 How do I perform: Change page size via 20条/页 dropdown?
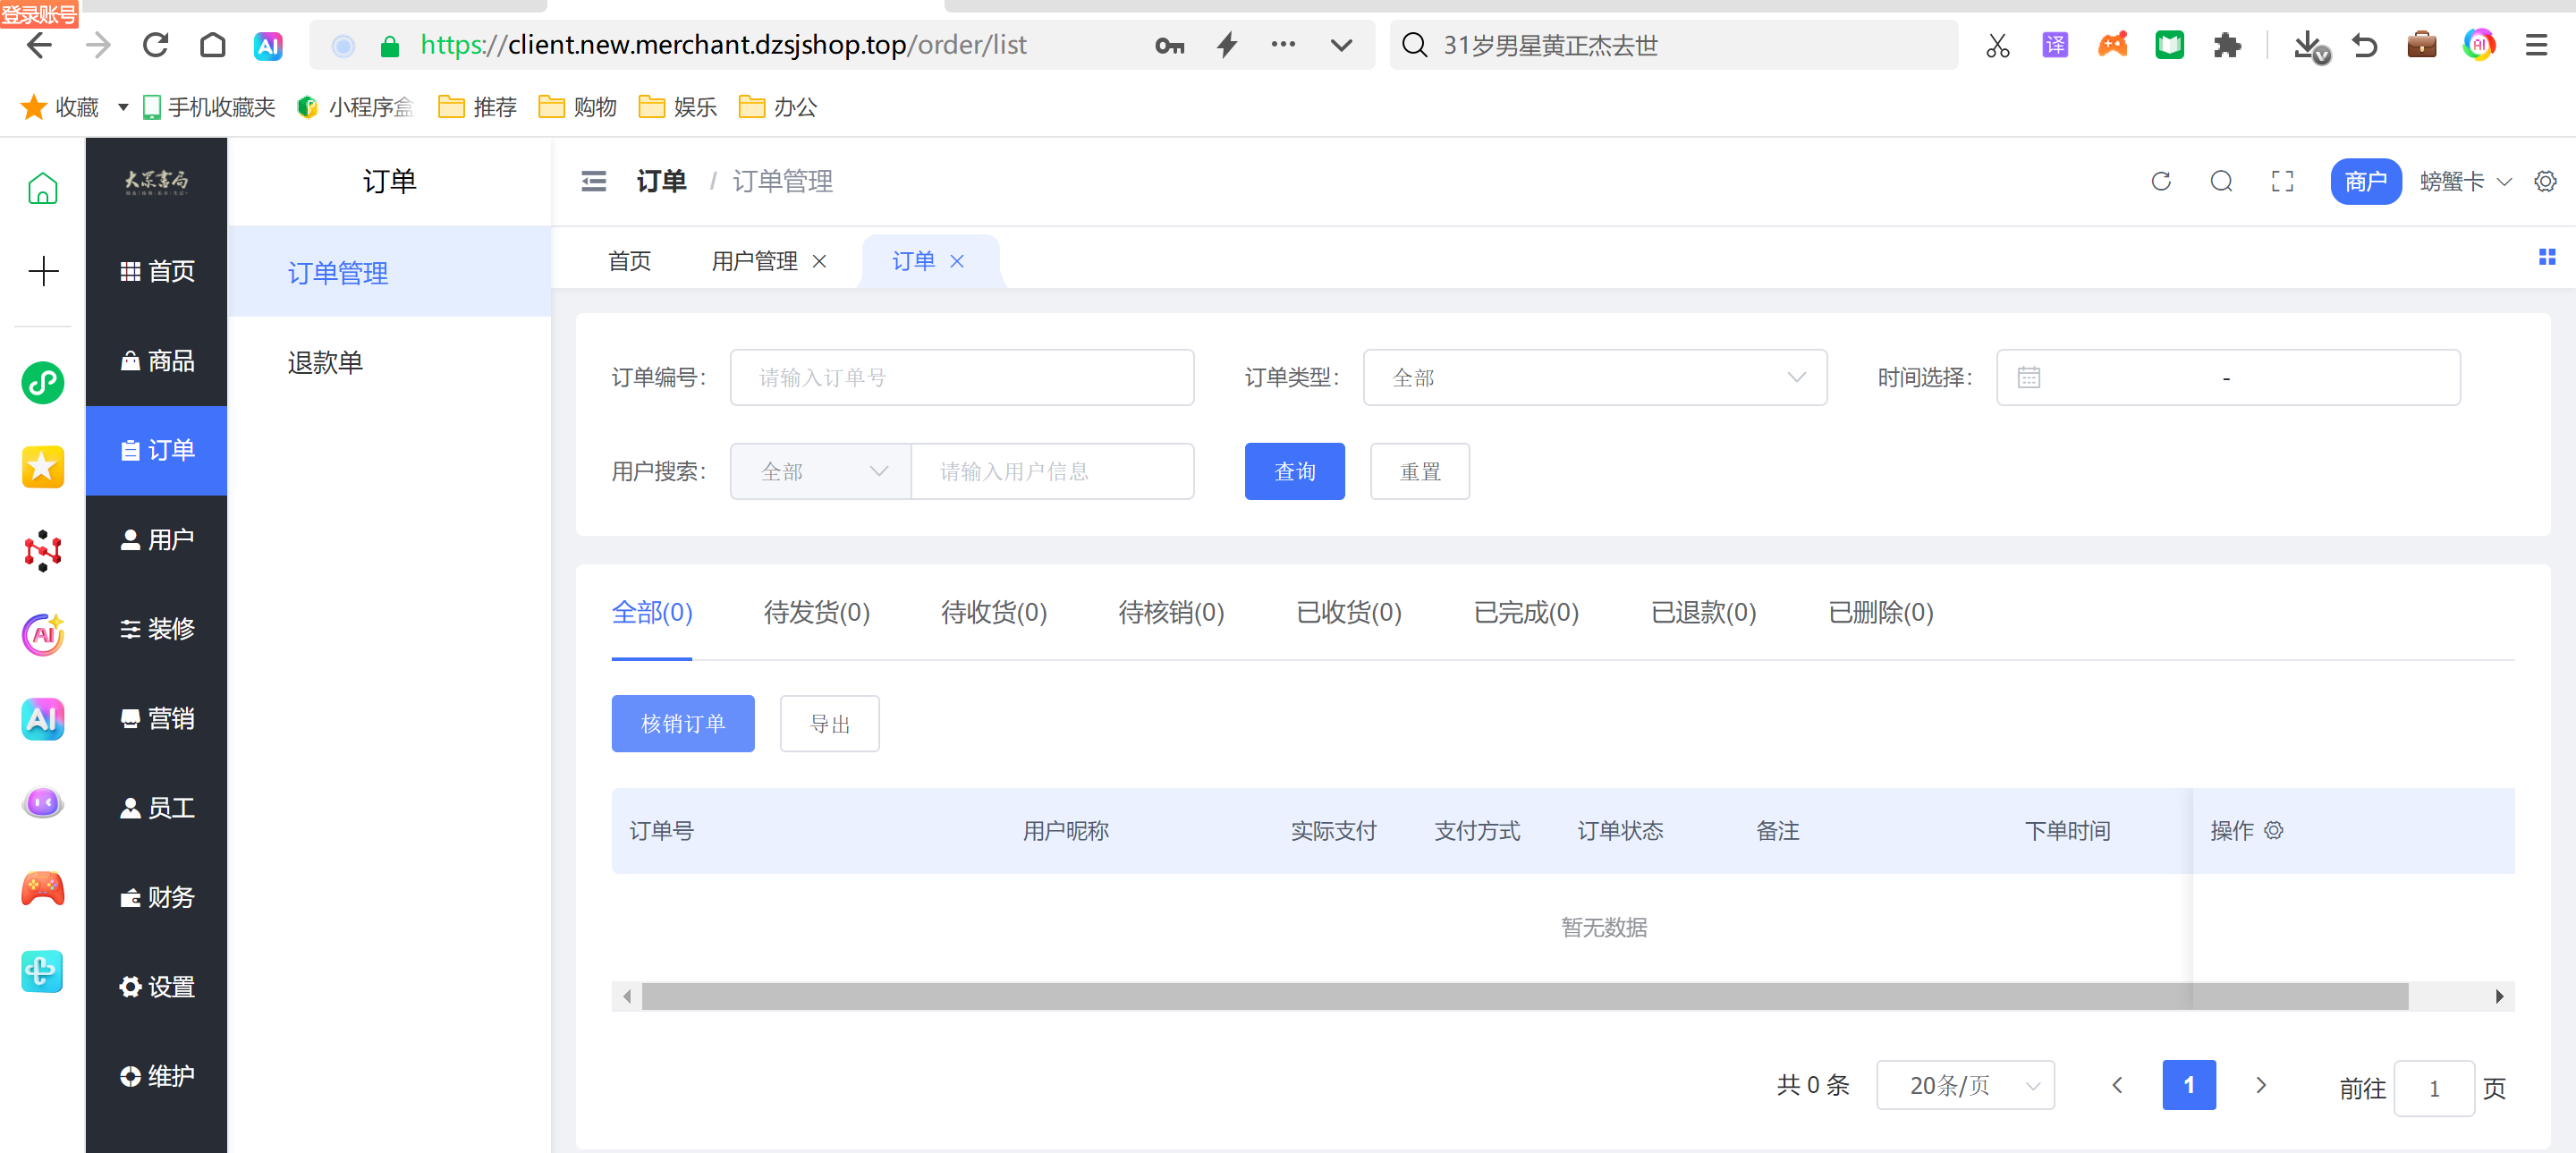click(1965, 1085)
